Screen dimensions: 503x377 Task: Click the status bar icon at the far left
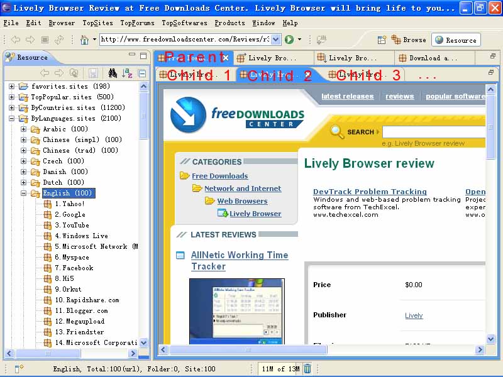[19, 369]
